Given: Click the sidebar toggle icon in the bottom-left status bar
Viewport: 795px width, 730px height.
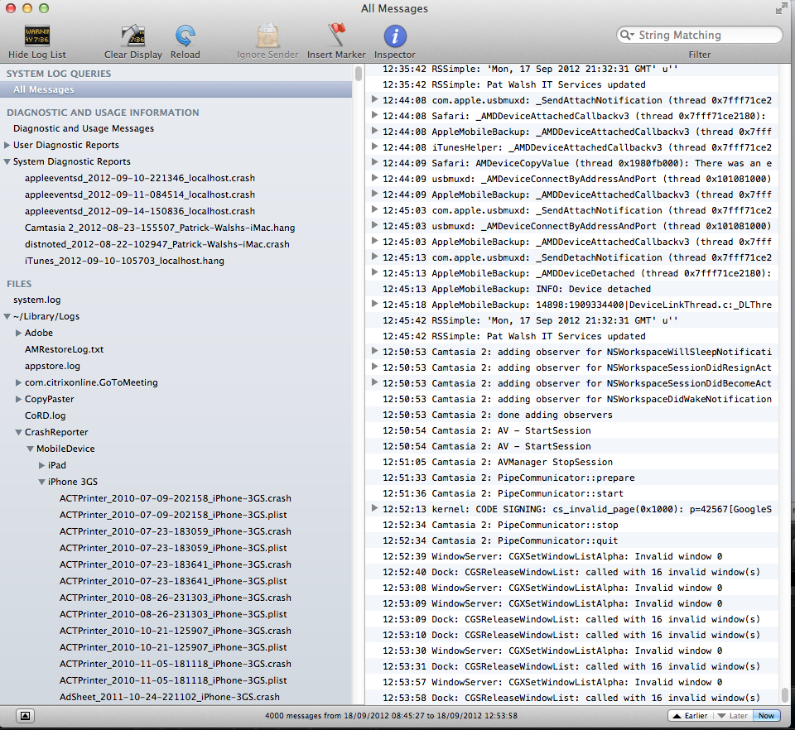Looking at the screenshot, I should pyautogui.click(x=25, y=715).
